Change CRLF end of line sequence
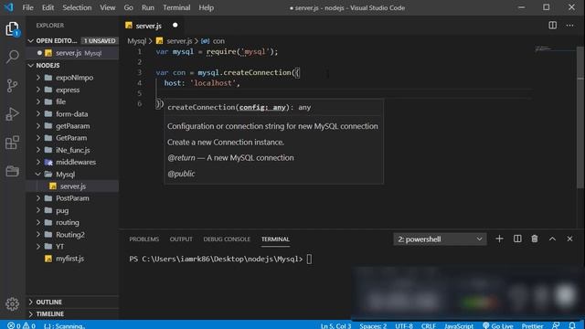This screenshot has width=585, height=329. pos(429,325)
